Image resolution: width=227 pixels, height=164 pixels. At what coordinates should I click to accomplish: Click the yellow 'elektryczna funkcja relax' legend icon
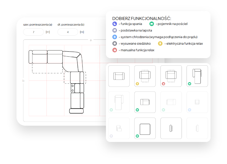[x=160, y=44]
